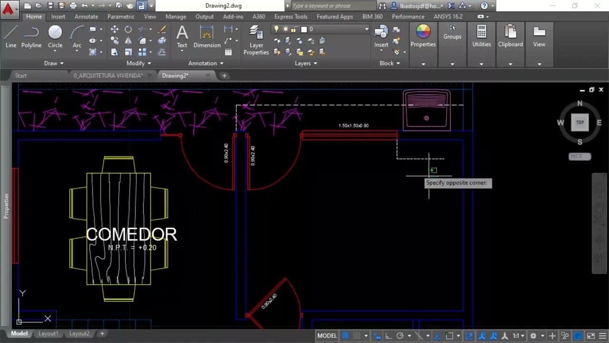Toggle 2D object snap in status bar

449,336
